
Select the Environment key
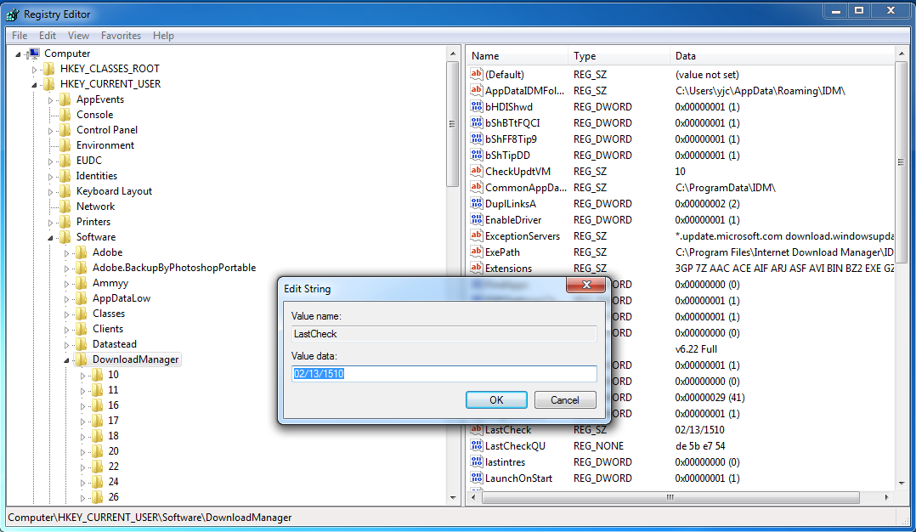point(105,145)
